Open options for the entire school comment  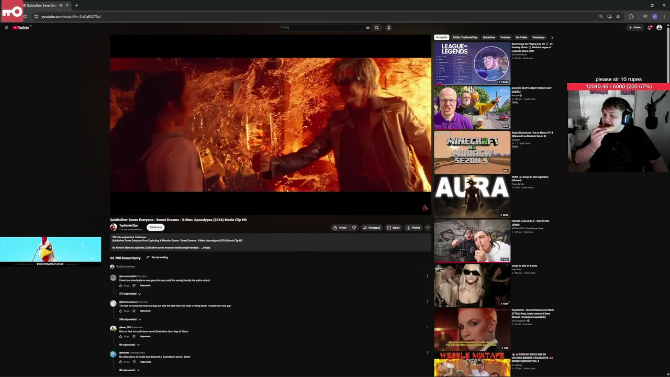[x=428, y=276]
